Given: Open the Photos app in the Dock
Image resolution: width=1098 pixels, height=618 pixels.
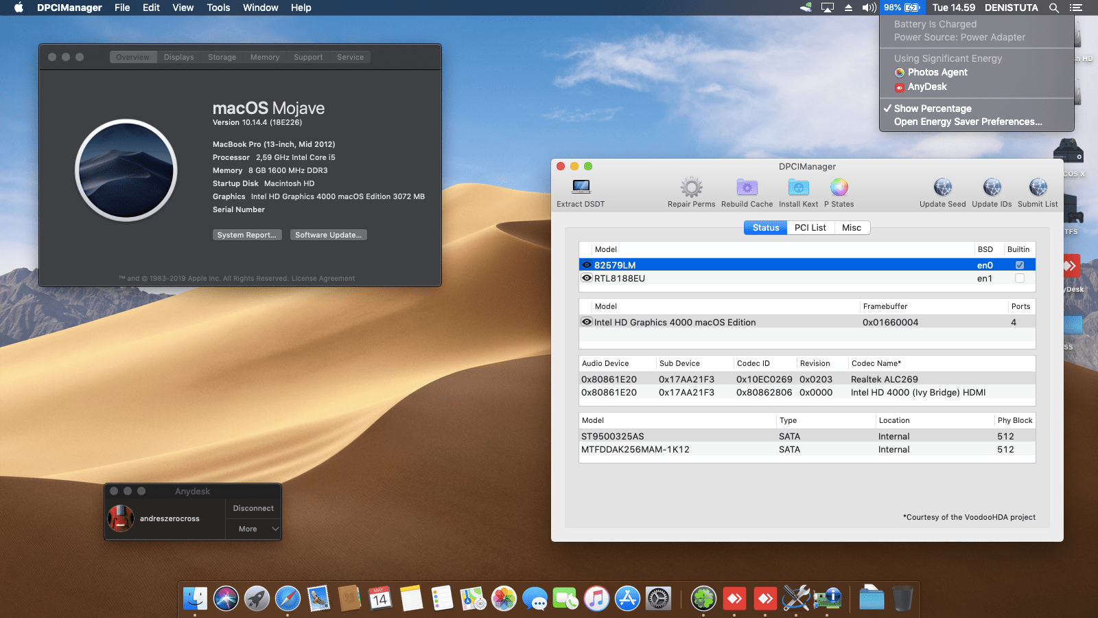Looking at the screenshot, I should [504, 598].
